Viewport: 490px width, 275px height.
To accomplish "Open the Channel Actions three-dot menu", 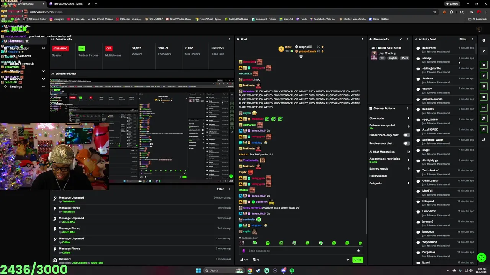I will point(408,108).
